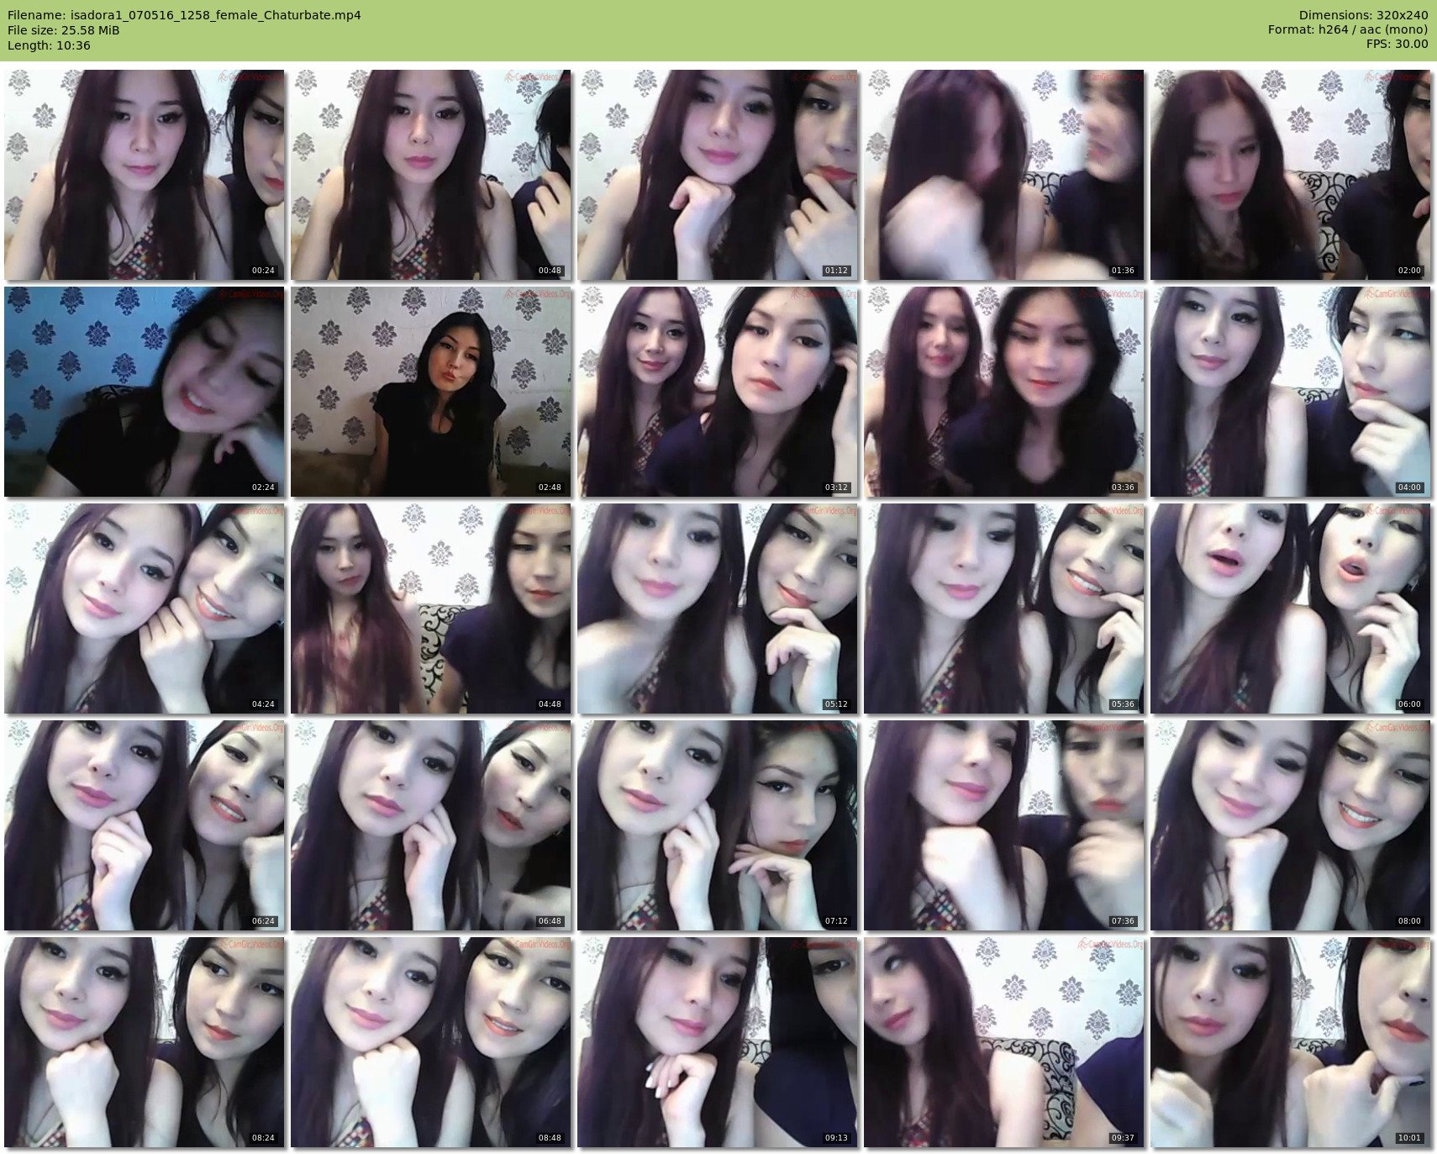Screen dimensions: 1437x1154
Task: Click the frame marked 05:36
Action: coord(1004,609)
